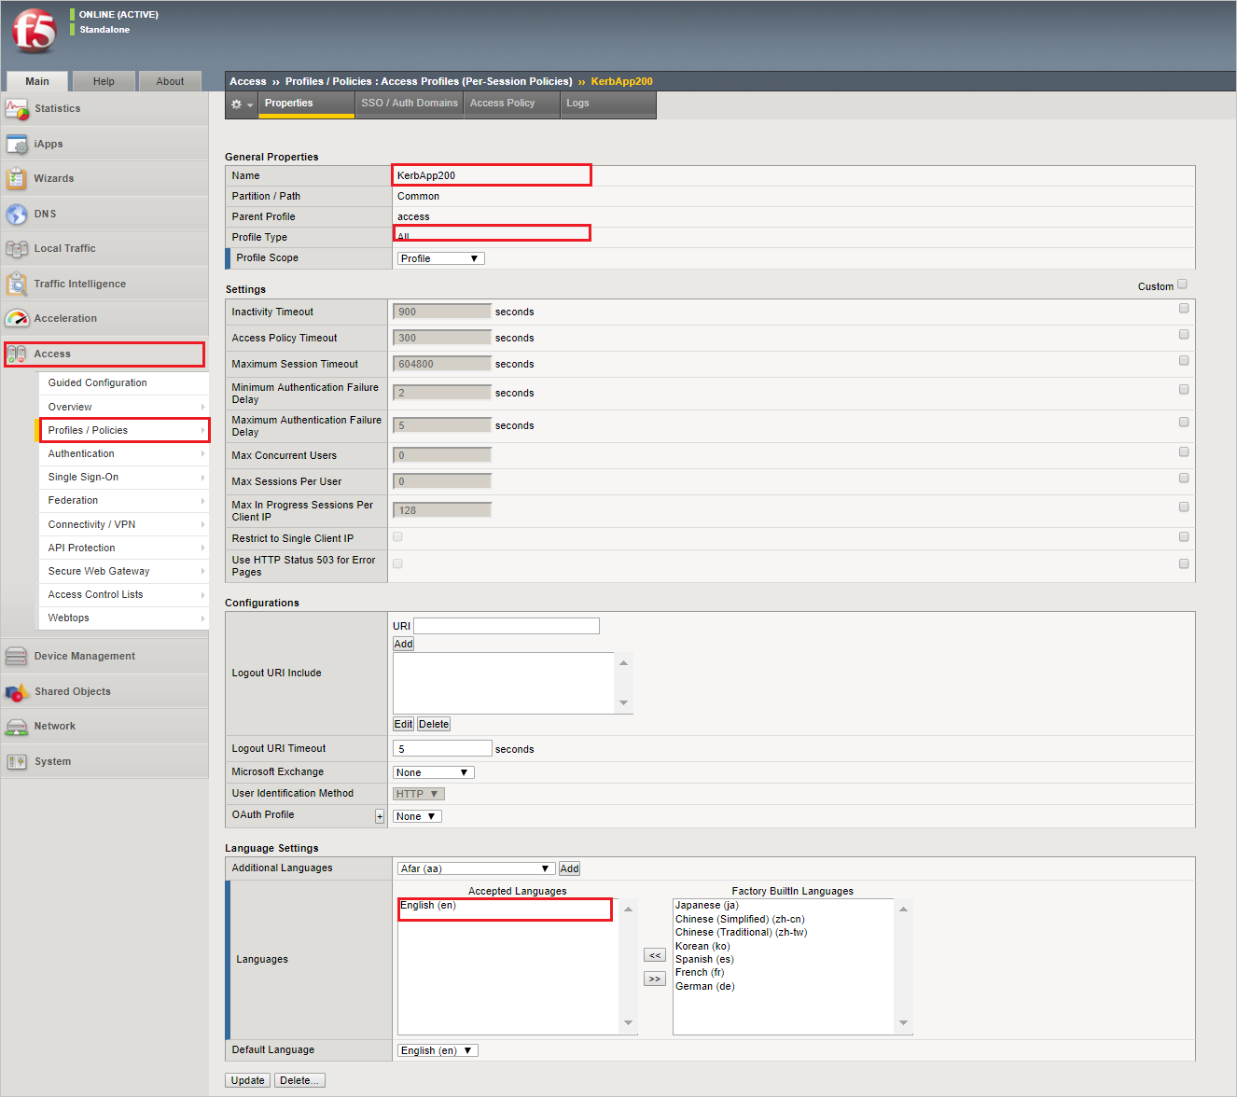Image resolution: width=1237 pixels, height=1097 pixels.
Task: Enable custom Max Concurrent Users checkbox
Action: 1184,451
